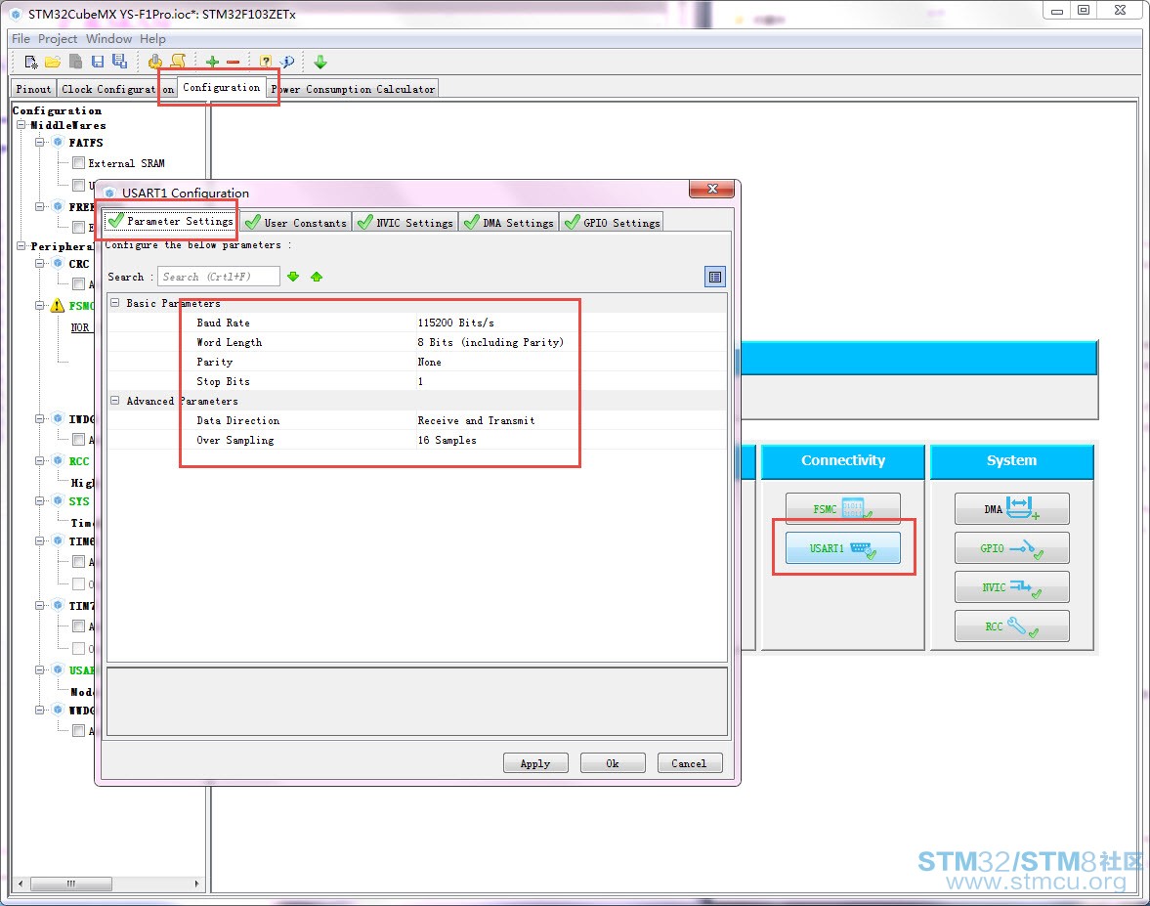The height and width of the screenshot is (906, 1150).
Task: Switch to Power Consumption Calculator tab
Action: pyautogui.click(x=354, y=89)
